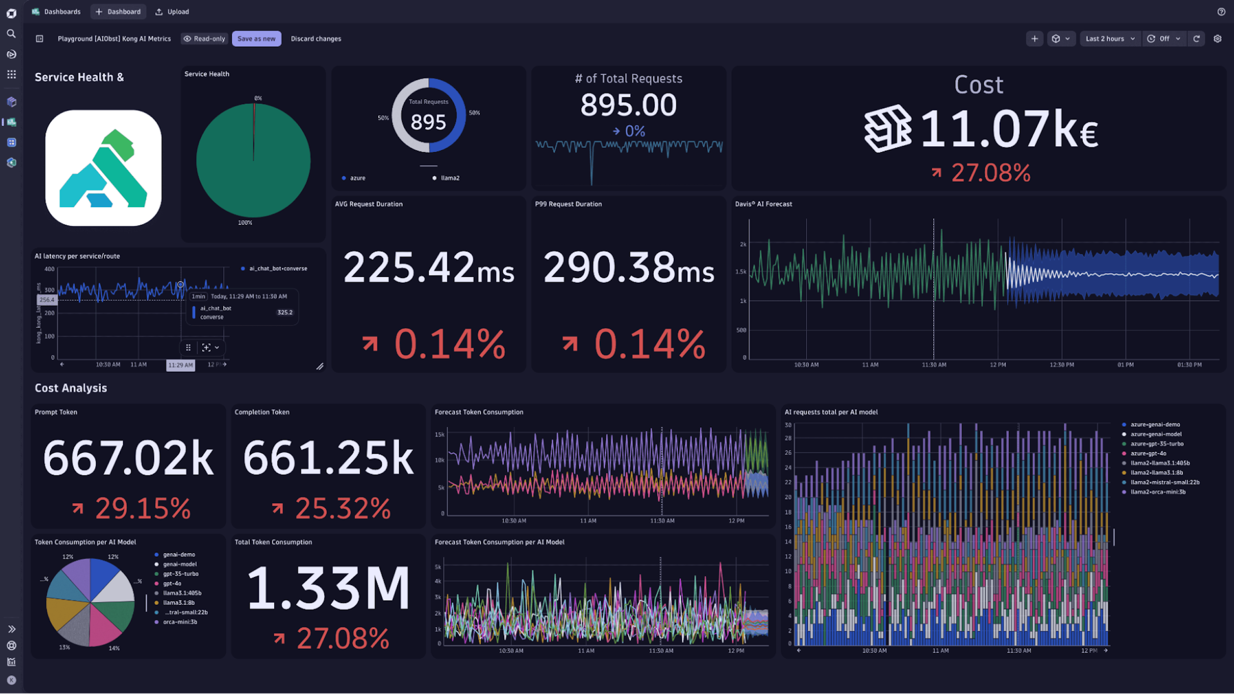Click the refresh dashboard icon
Screen dimensions: 1234x694
(x=1196, y=39)
